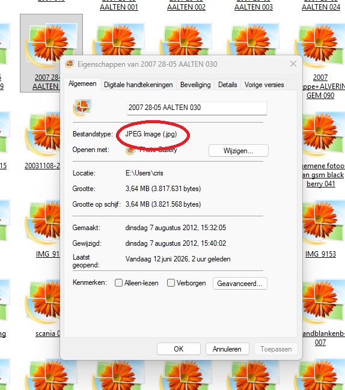Viewport: 345px width, 390px height.
Task: Click the Wijzigen... button
Action: point(238,151)
